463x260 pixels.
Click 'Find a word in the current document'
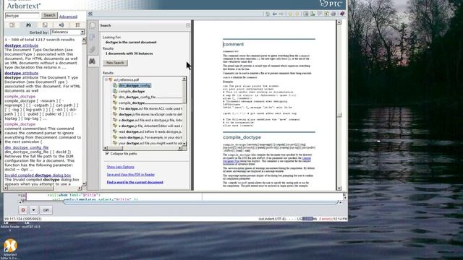pos(135,182)
